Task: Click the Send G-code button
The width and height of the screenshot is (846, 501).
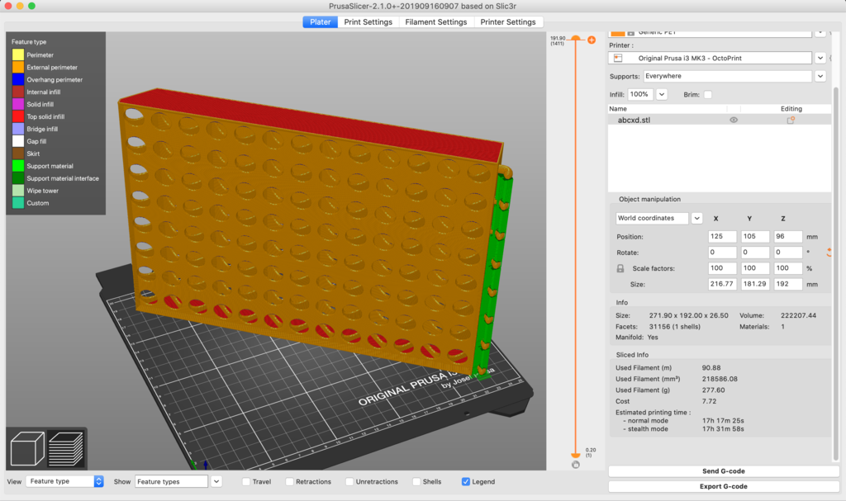Action: point(718,470)
